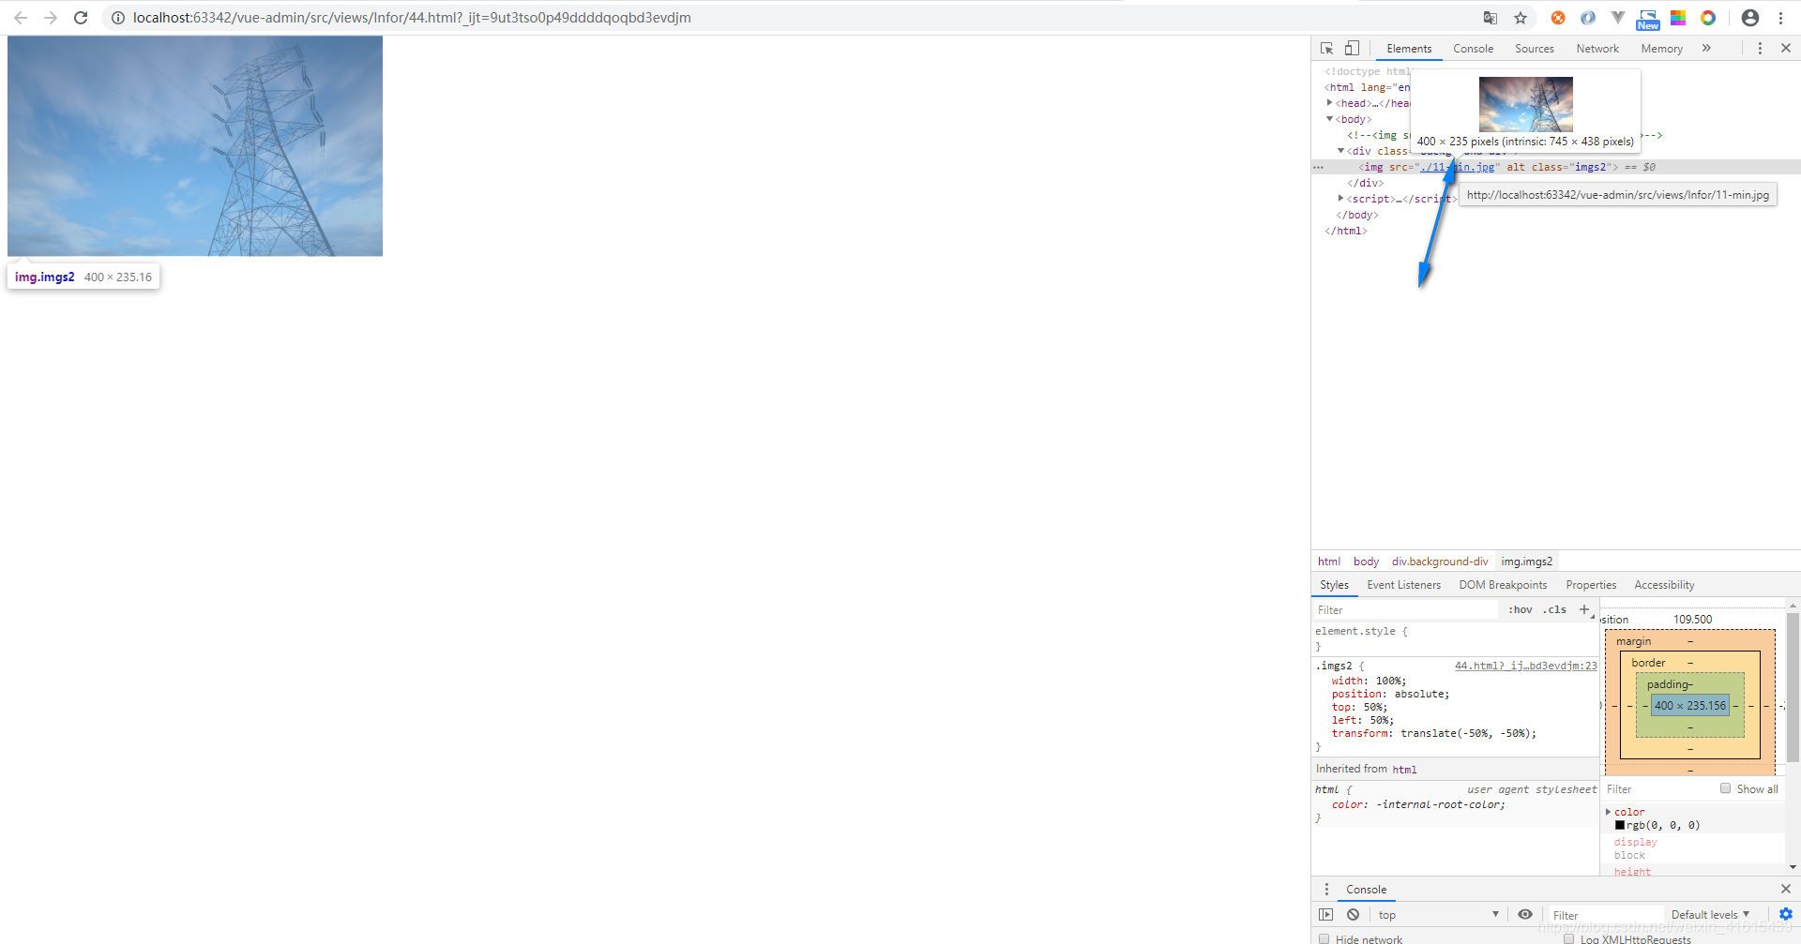1801x944 pixels.
Task: Open actions menu dots for selected img node
Action: [x=1319, y=167]
